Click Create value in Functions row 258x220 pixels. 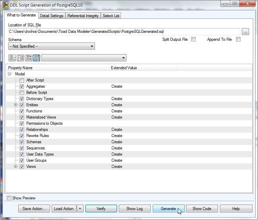116,111
